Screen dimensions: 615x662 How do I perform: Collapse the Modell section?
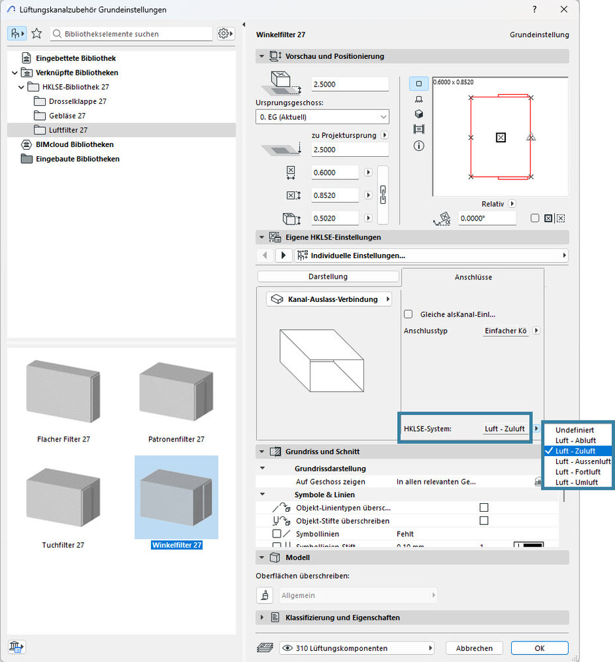[x=261, y=557]
